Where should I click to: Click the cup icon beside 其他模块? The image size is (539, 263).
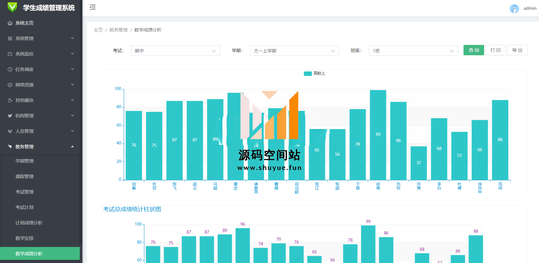click(x=10, y=100)
